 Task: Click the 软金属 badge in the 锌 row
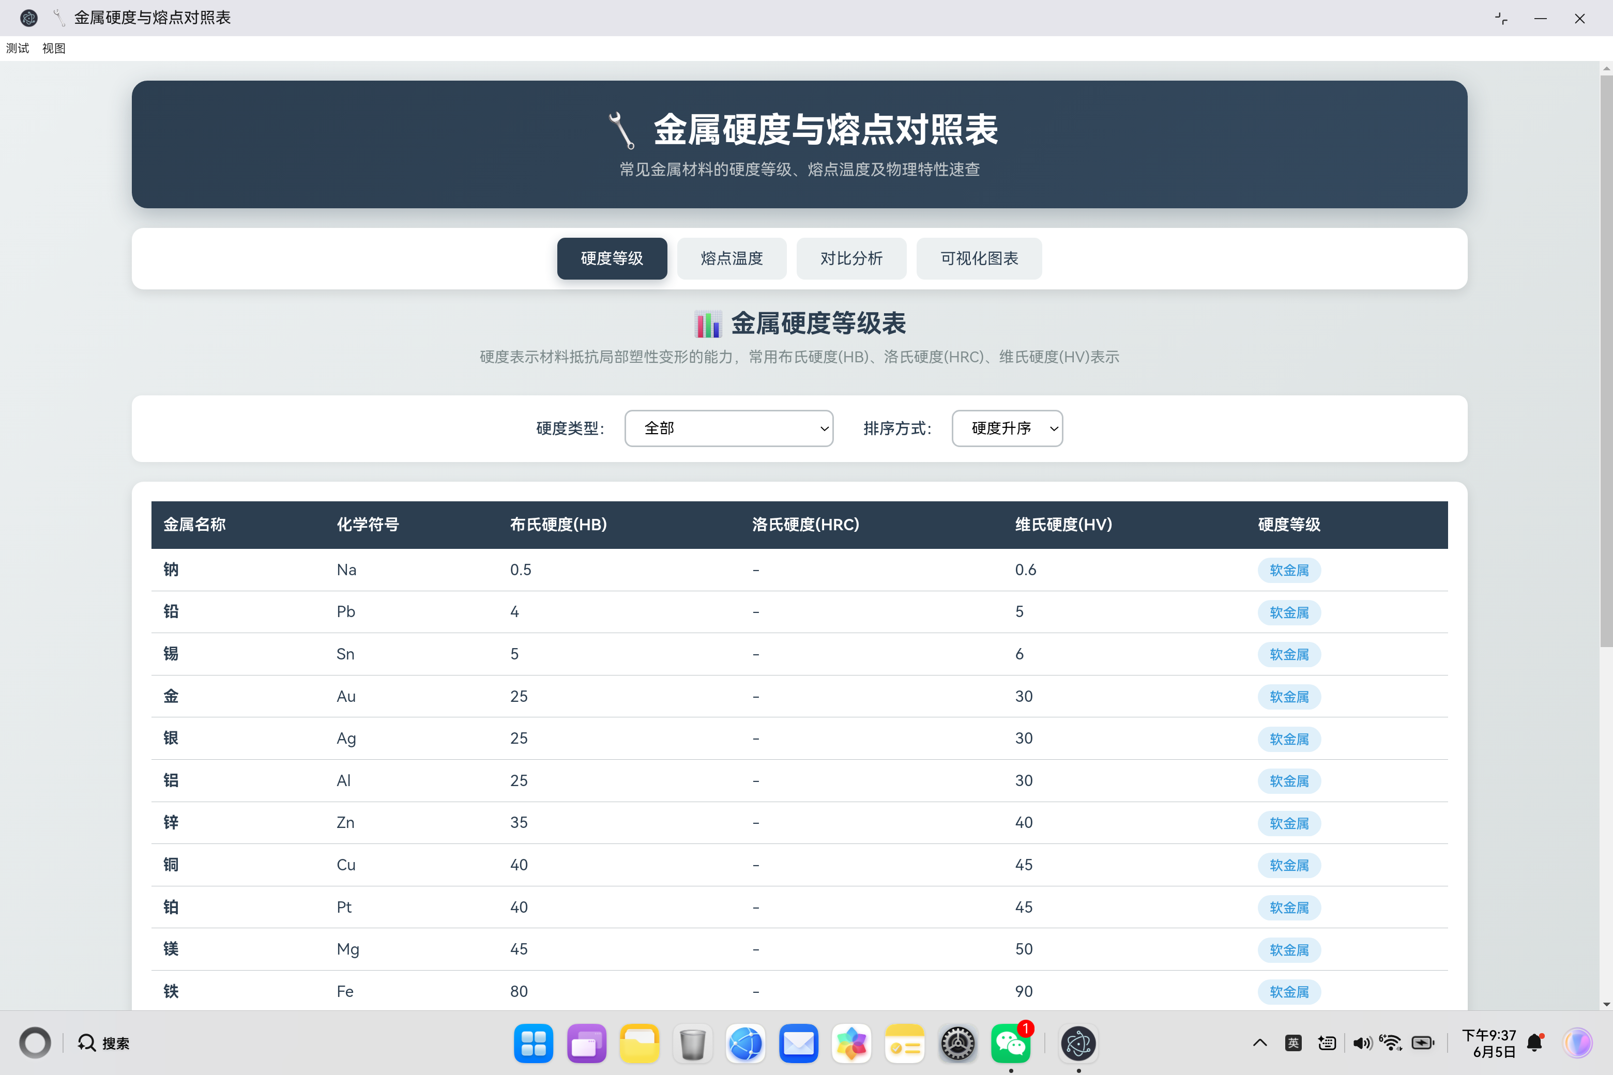[1289, 823]
